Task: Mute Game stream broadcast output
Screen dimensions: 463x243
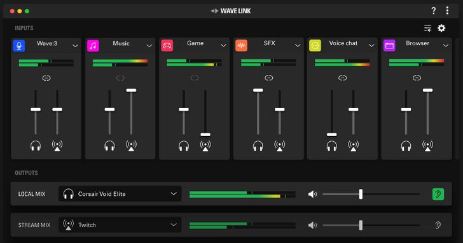Action: (x=205, y=146)
